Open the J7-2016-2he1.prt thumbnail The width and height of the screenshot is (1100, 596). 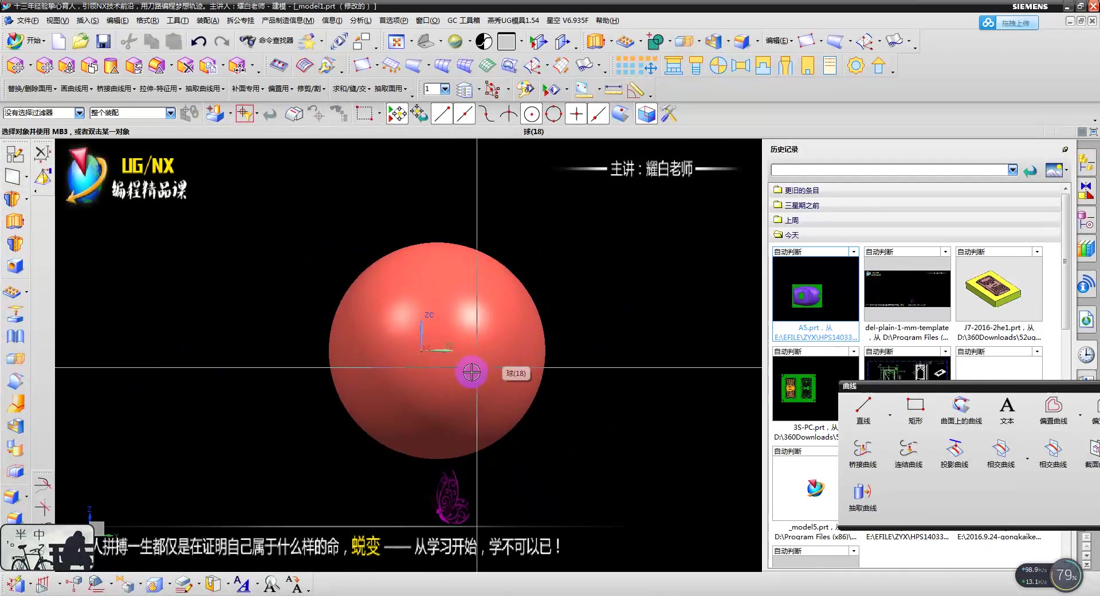tap(999, 289)
